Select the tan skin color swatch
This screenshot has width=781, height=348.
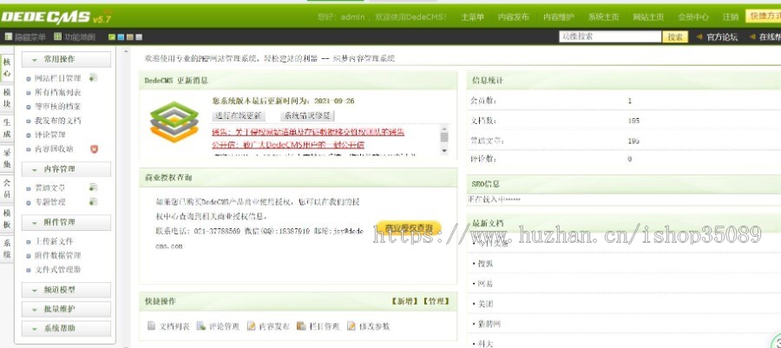point(130,37)
